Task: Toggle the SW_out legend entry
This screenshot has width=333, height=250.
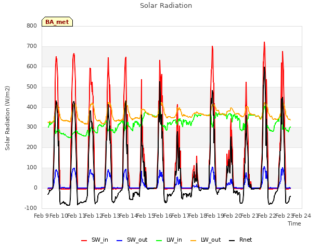Action: (x=132, y=240)
